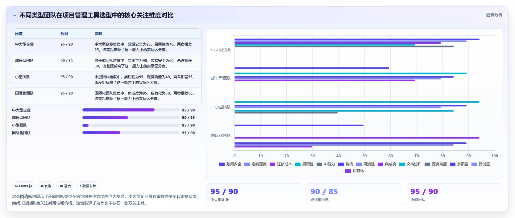Viewport: 515px width, 218px height.
Task: Select the 国际化团队 table row cell
Action: pos(24,93)
